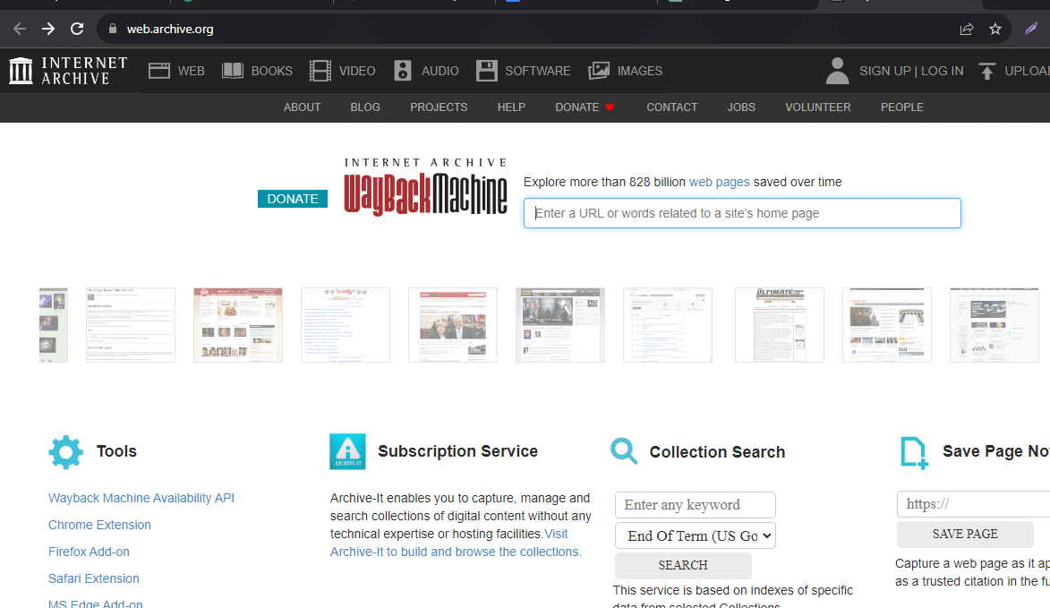Click the Collection Search magnifier icon
1050x608 pixels.
[x=623, y=451]
